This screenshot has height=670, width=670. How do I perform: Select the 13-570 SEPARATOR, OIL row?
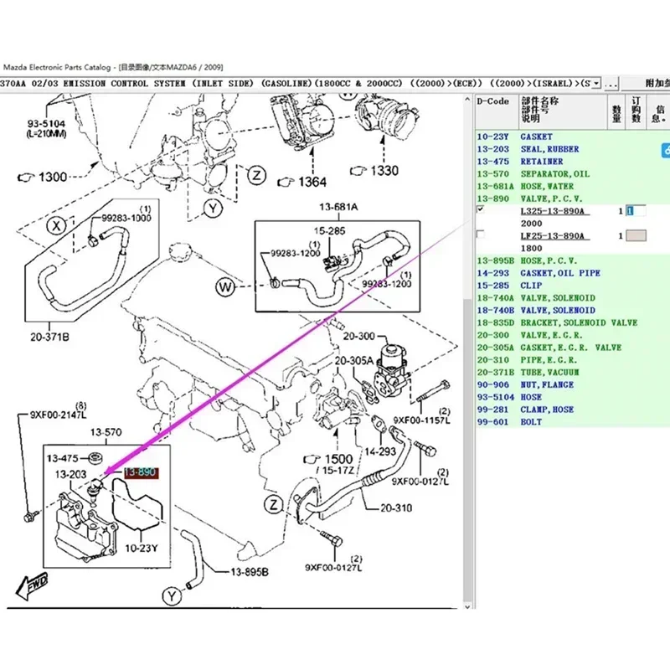(x=573, y=174)
